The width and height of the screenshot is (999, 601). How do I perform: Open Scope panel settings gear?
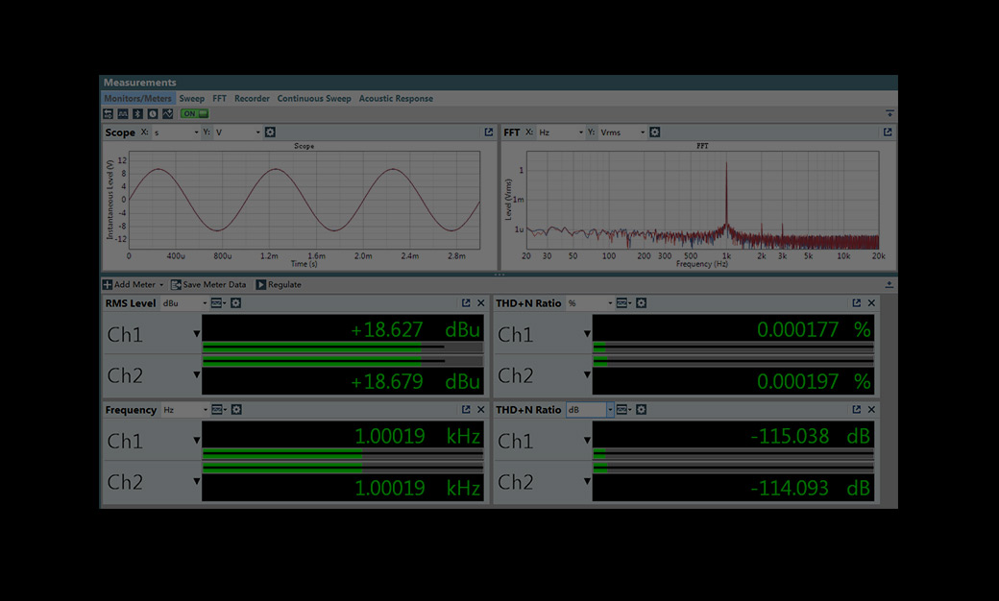pyautogui.click(x=270, y=132)
